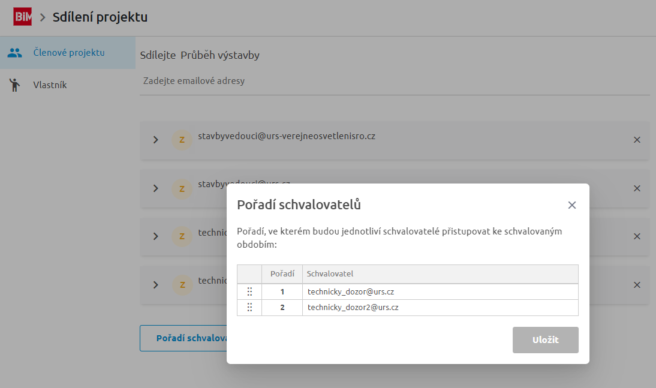Click the BIM logo icon

[23, 17]
